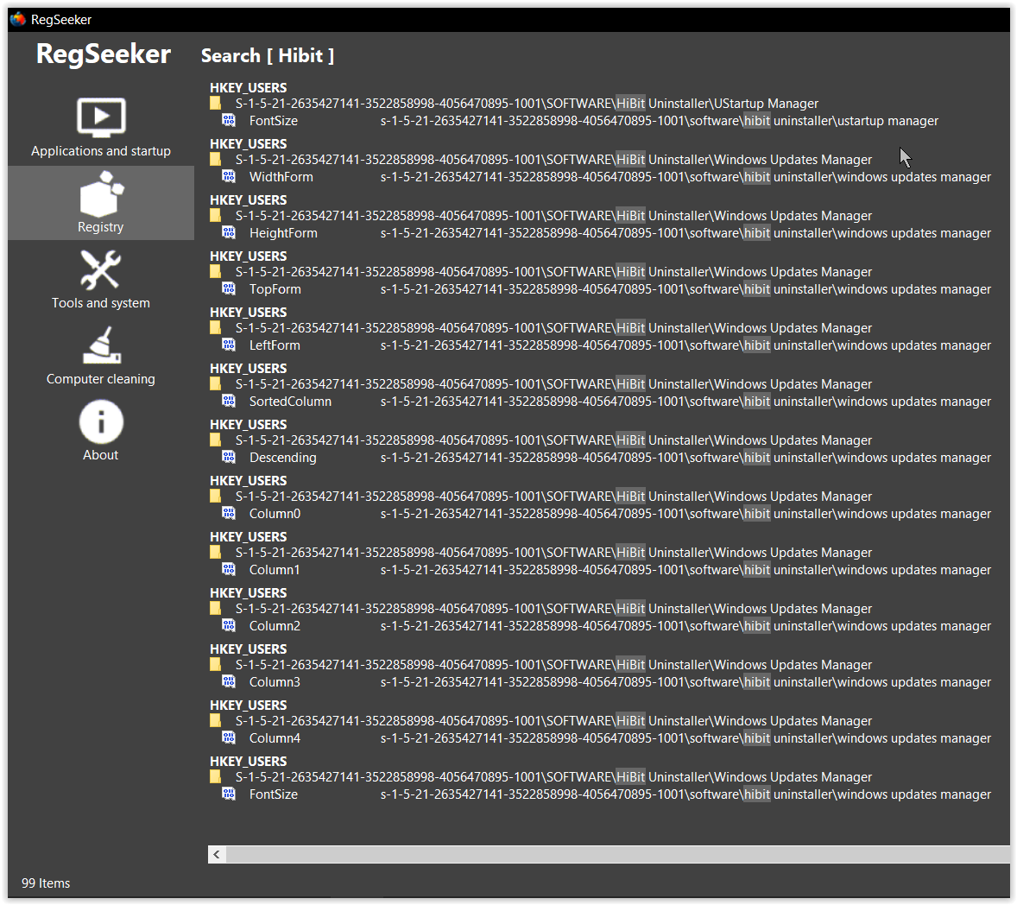Image resolution: width=1017 pixels, height=905 pixels.
Task: Select the Descending value name
Action: click(x=283, y=458)
